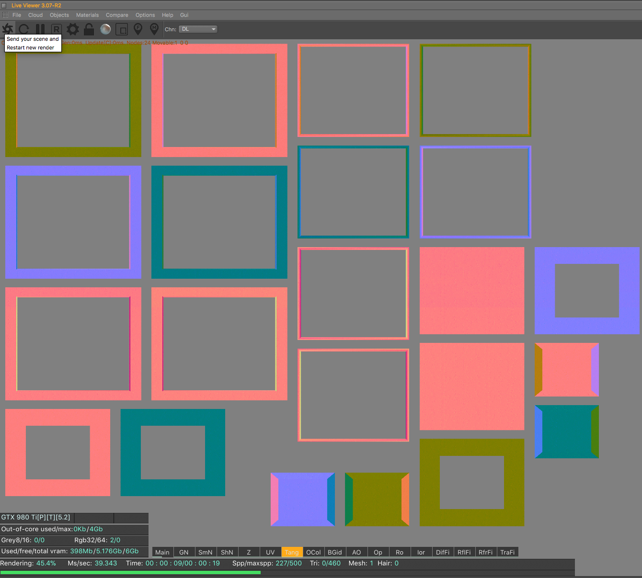Click the Rendering 45.4% status text
The image size is (642, 578).
(28, 563)
